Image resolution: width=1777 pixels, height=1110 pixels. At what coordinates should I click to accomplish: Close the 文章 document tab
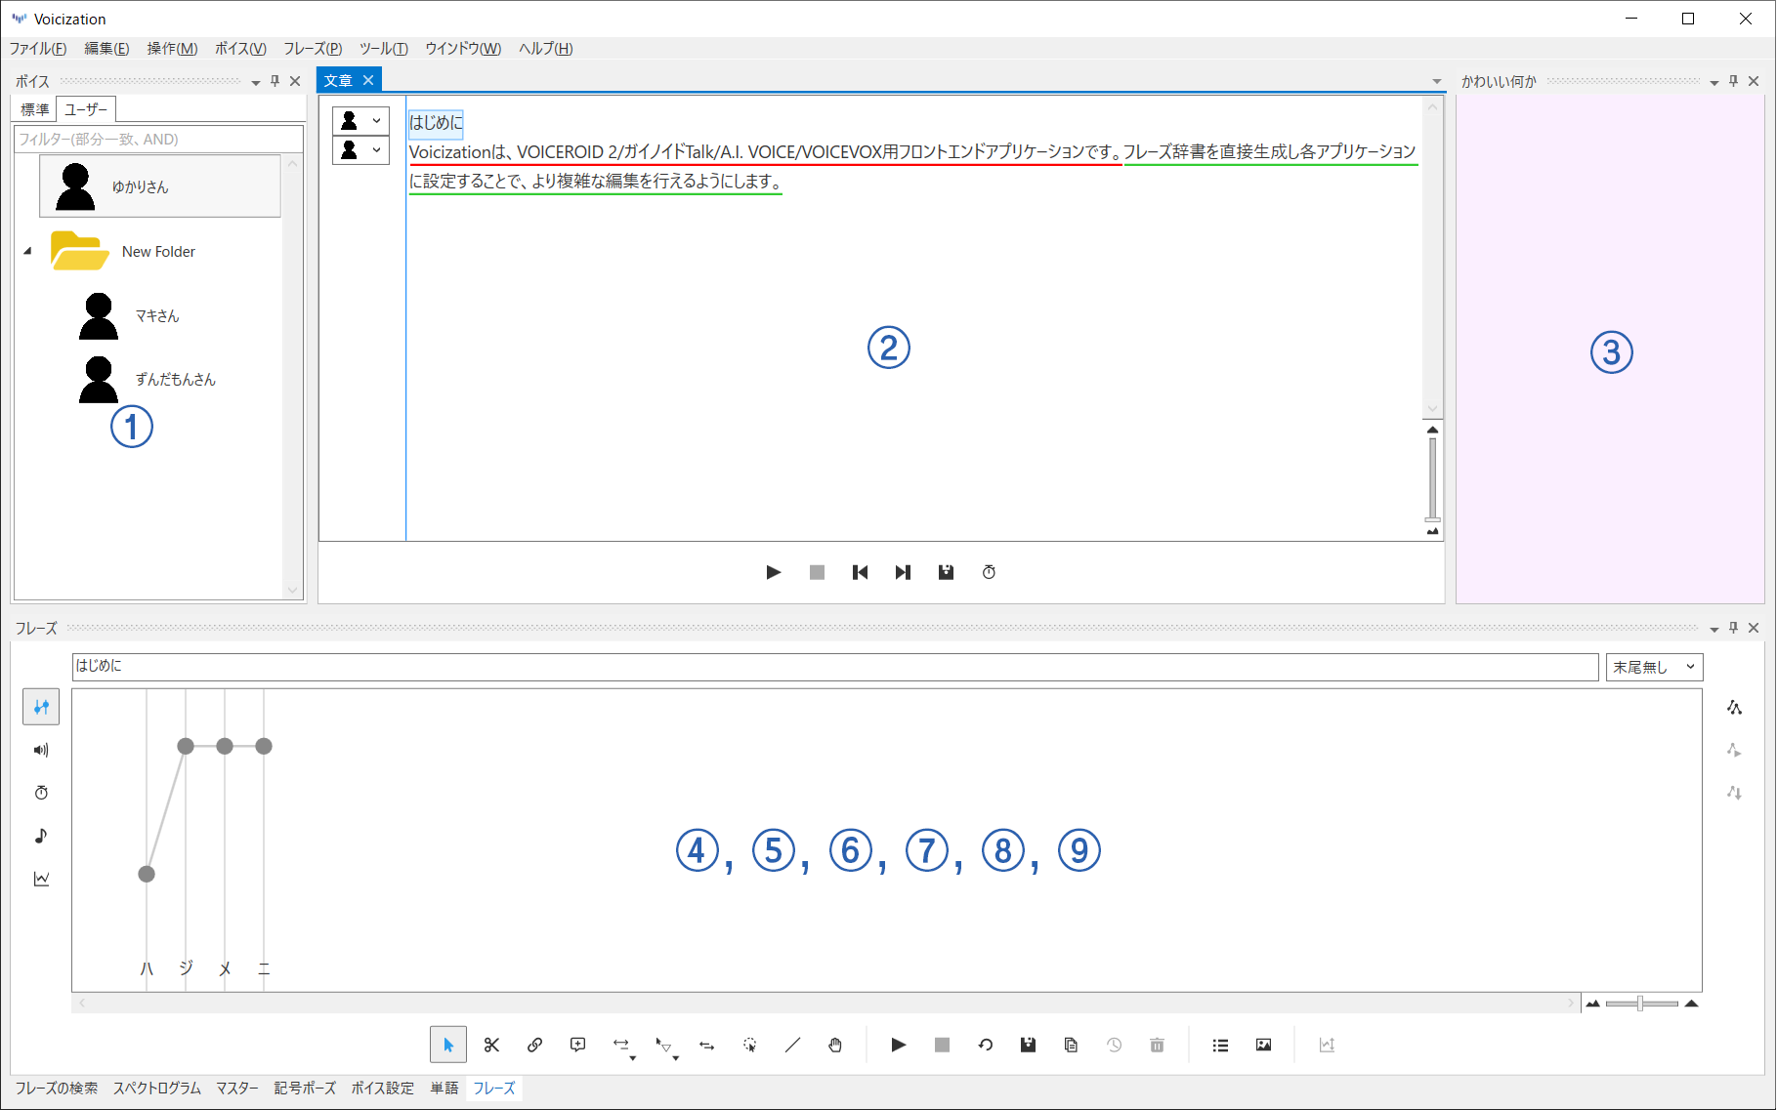(368, 80)
